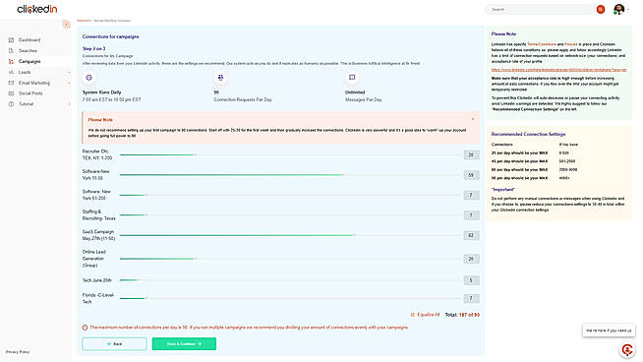Expand the Tutorial submenu

click(69, 104)
